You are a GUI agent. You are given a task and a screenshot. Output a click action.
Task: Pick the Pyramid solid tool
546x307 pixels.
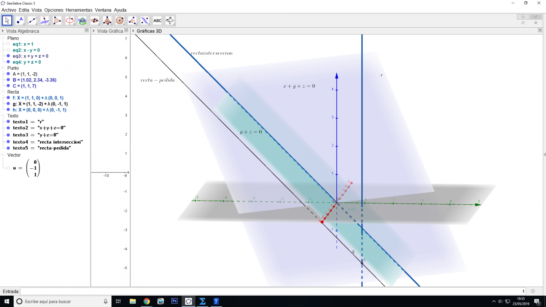pos(107,20)
